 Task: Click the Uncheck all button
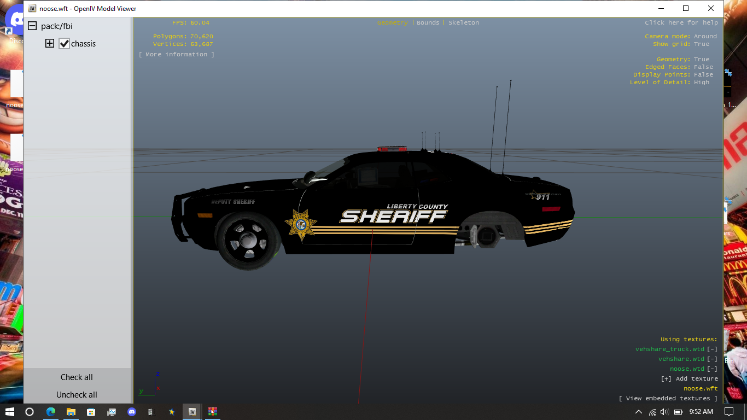pos(77,395)
